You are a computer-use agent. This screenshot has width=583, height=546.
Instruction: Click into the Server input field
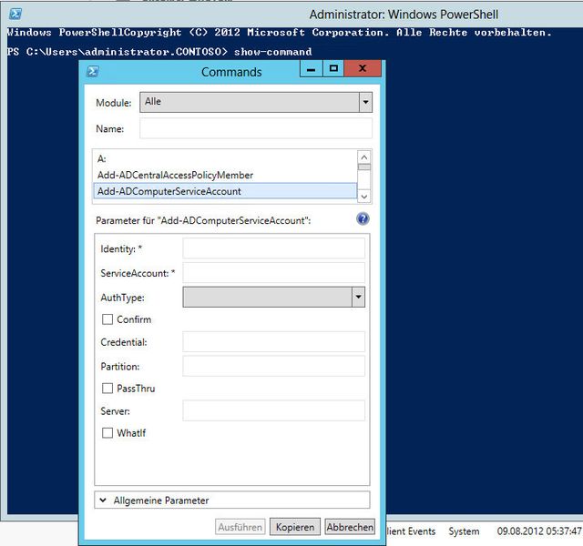[273, 410]
